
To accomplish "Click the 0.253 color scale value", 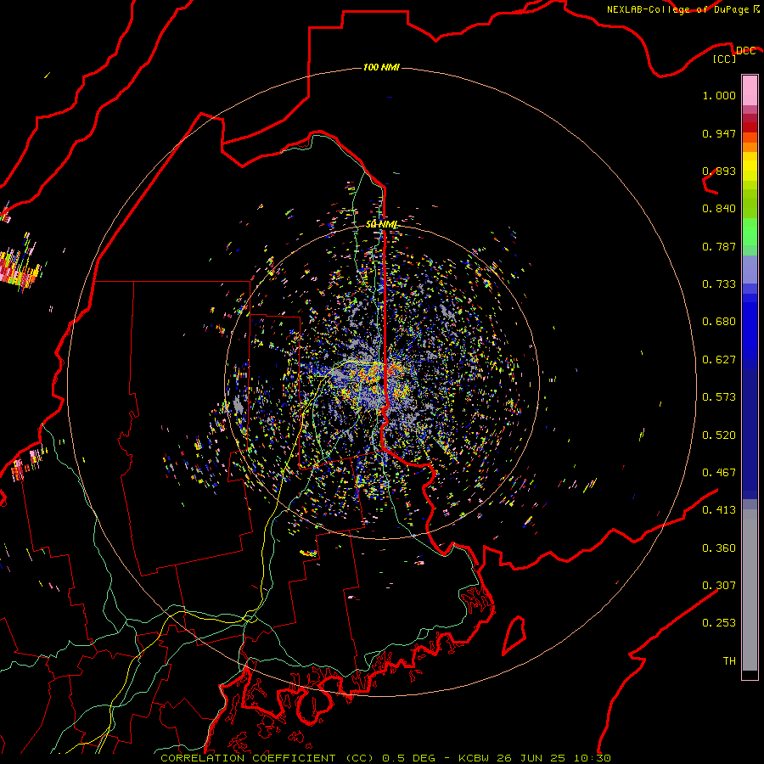I will click(x=719, y=623).
